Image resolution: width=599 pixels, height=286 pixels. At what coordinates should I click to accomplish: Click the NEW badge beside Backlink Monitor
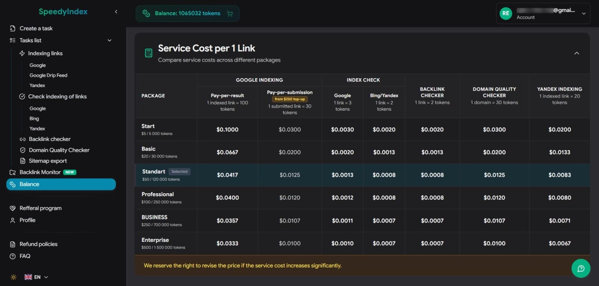point(70,172)
